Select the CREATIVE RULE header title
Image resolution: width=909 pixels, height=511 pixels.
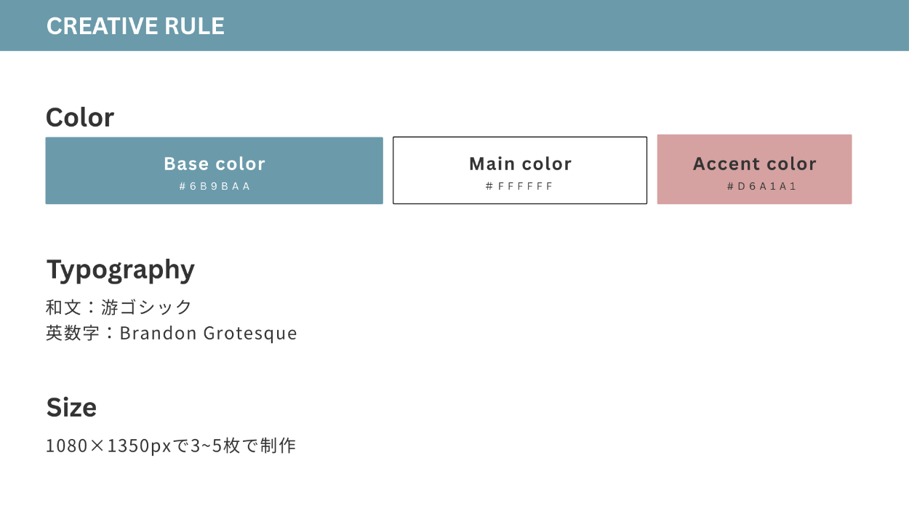(x=135, y=26)
